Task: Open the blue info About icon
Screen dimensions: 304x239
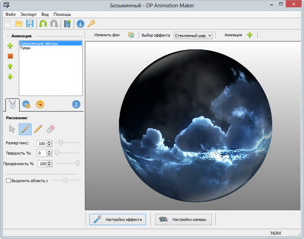Action: [x=80, y=24]
